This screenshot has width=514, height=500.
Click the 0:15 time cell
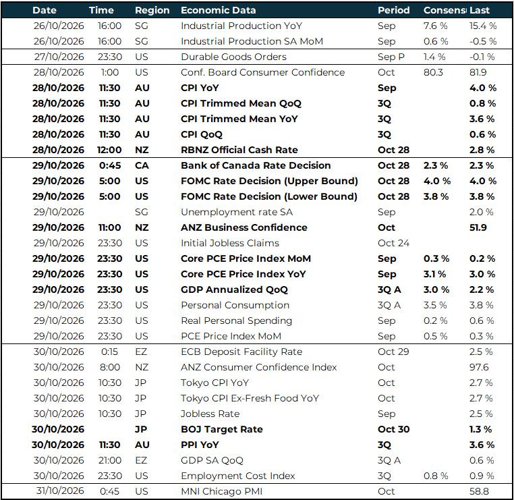[x=109, y=352]
